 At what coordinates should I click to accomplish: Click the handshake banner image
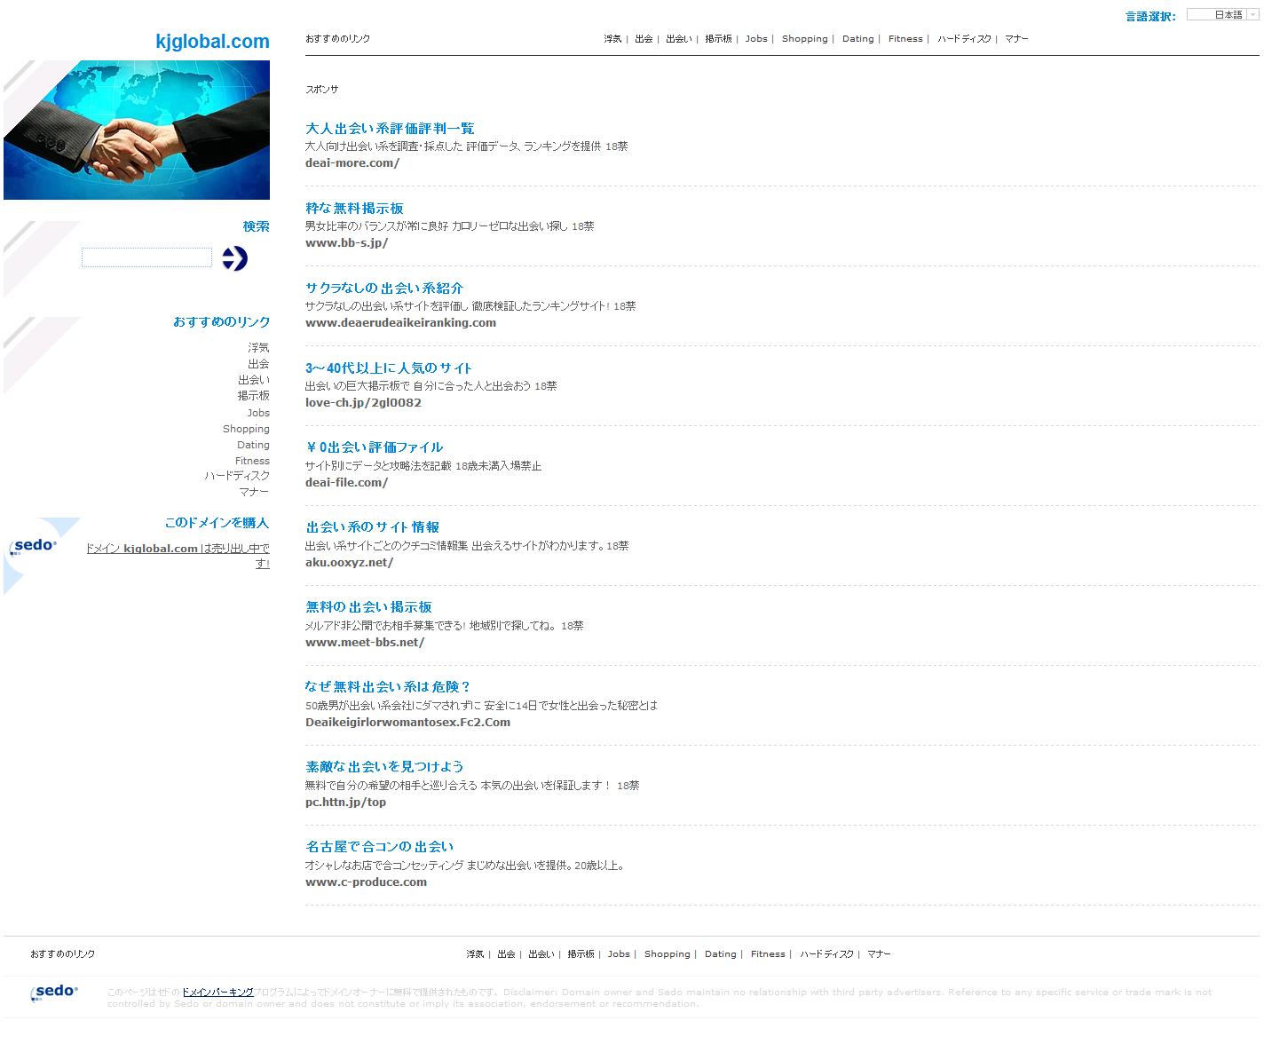pyautogui.click(x=137, y=130)
